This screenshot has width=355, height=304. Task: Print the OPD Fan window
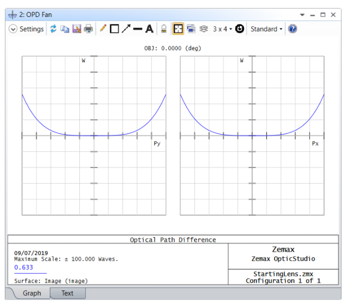(x=88, y=29)
